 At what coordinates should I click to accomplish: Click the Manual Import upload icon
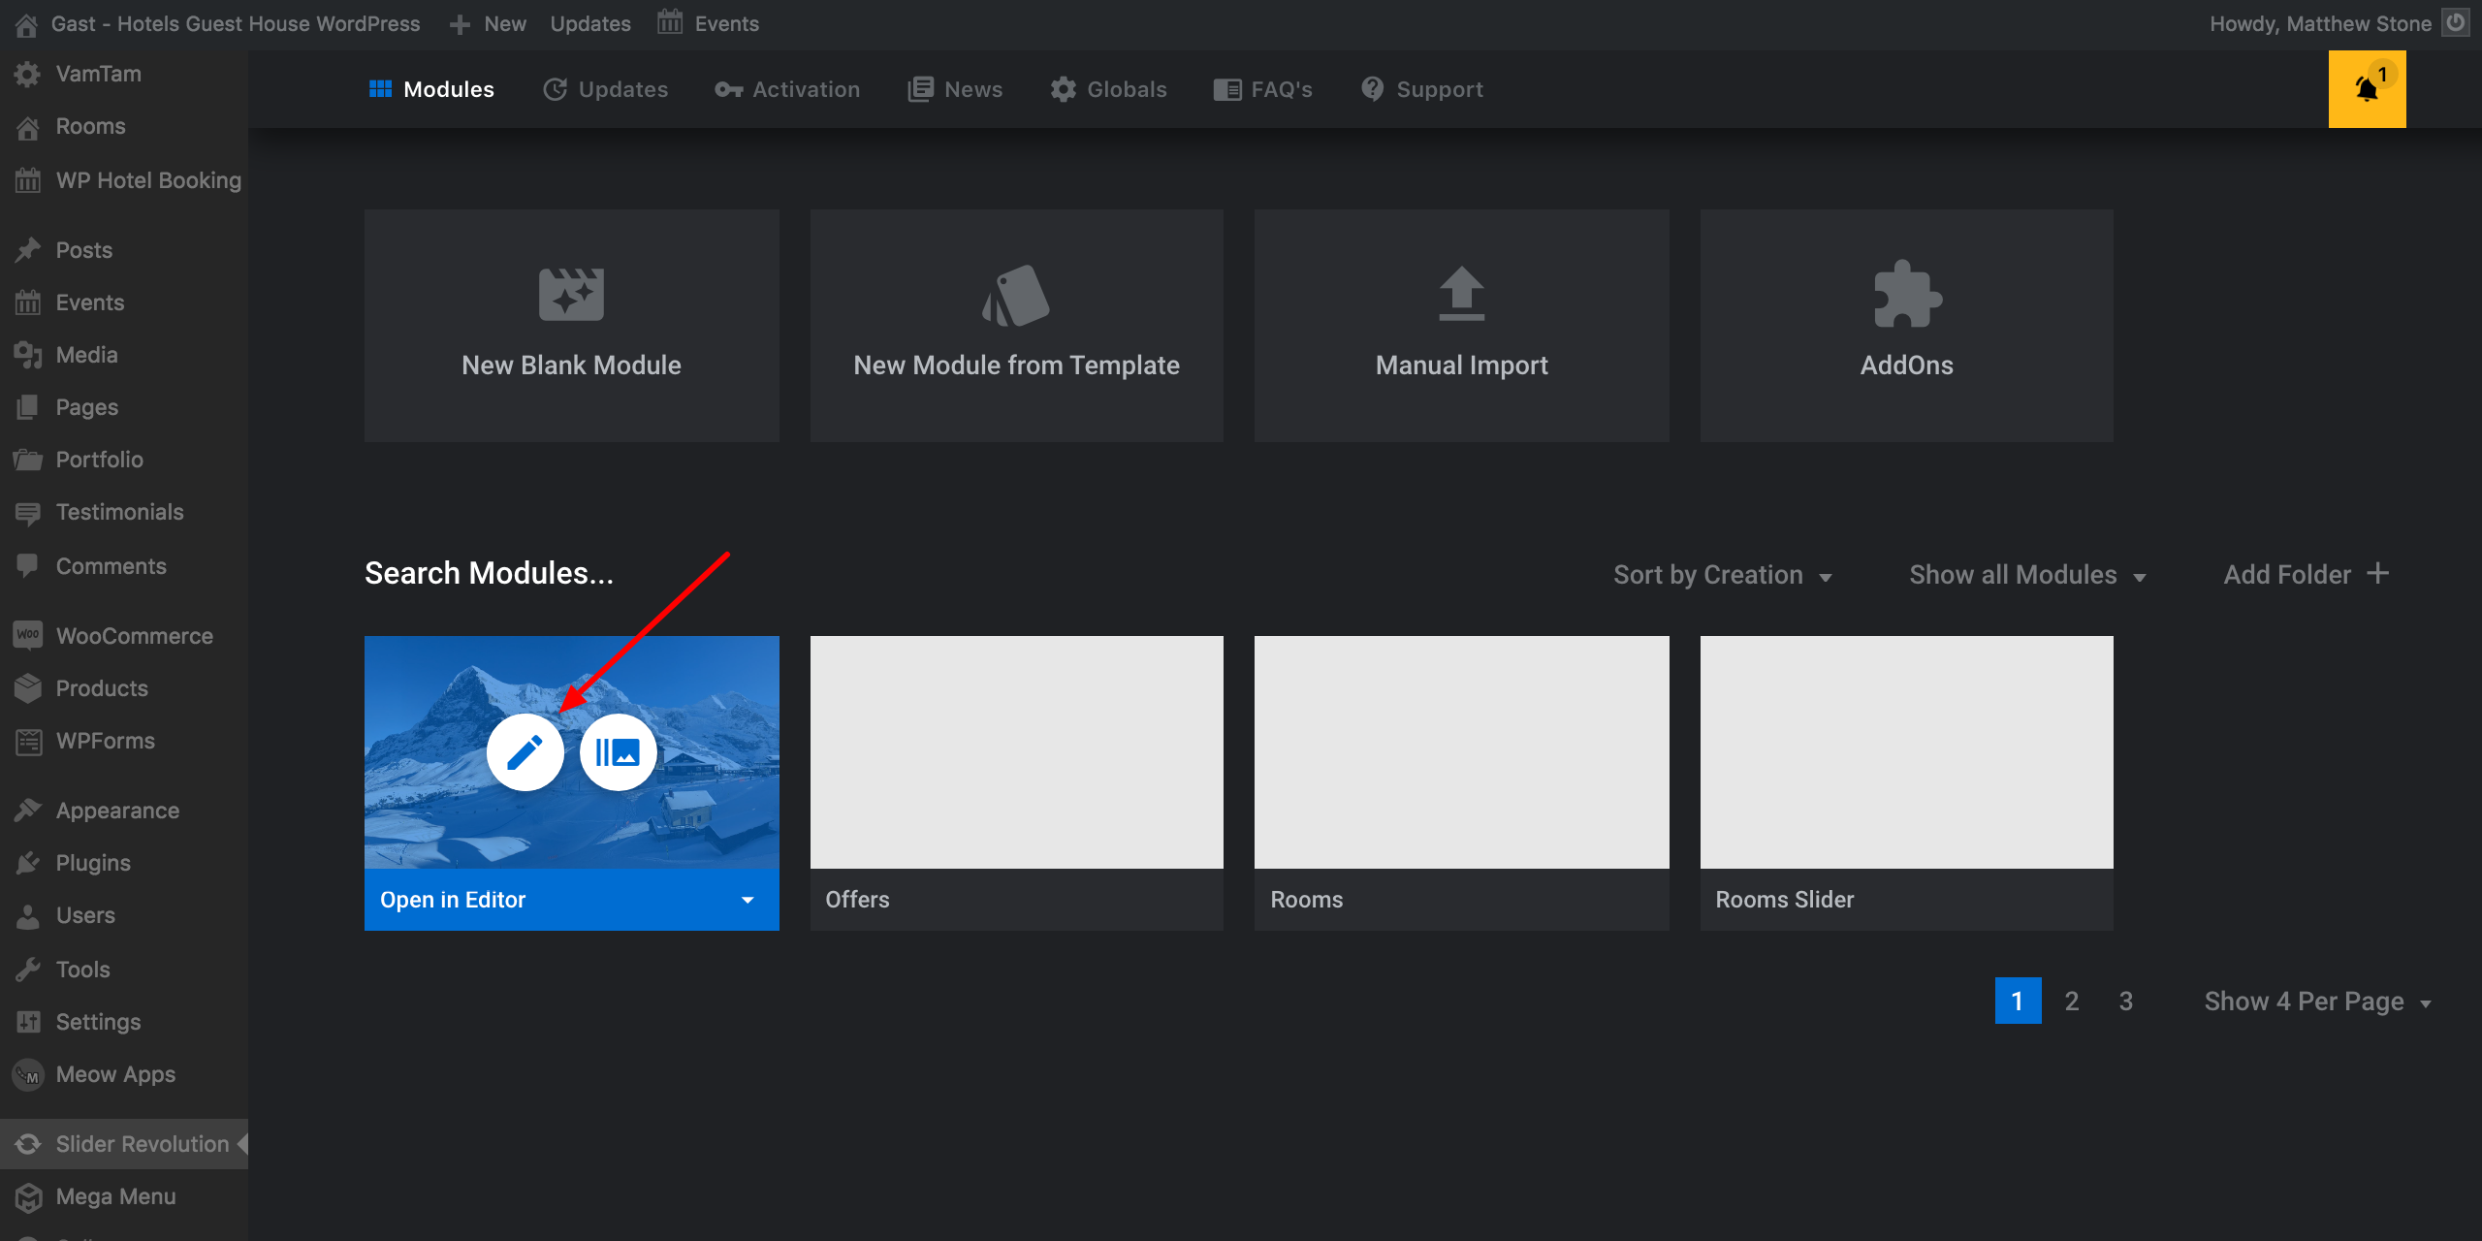coord(1461,294)
